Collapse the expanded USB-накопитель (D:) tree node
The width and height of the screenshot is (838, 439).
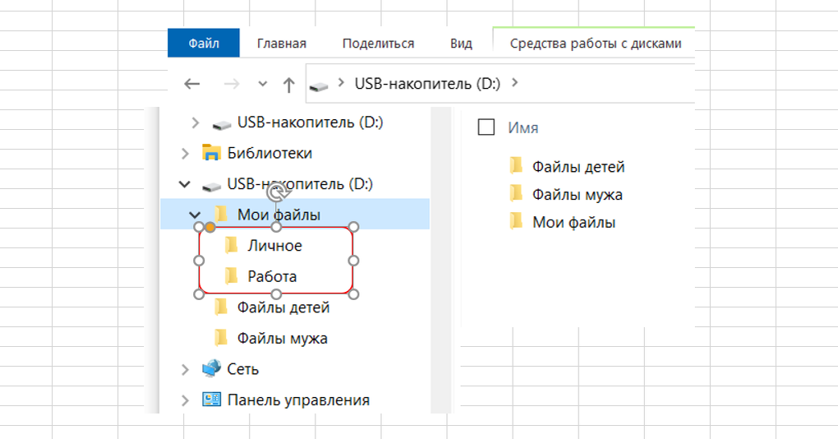point(184,184)
